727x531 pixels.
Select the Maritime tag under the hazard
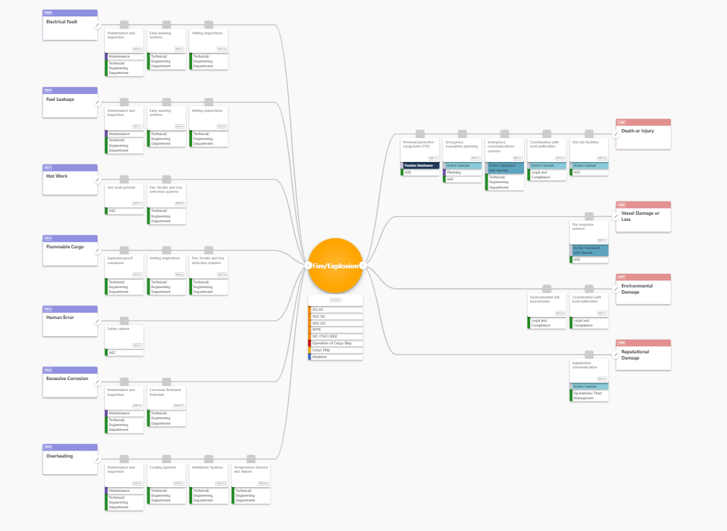(x=335, y=357)
